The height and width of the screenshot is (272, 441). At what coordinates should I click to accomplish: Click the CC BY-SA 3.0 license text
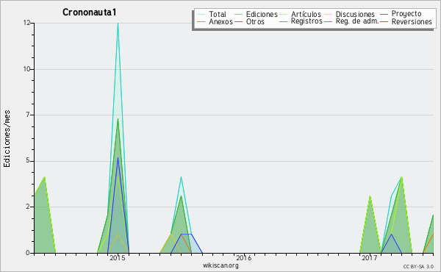point(418,266)
